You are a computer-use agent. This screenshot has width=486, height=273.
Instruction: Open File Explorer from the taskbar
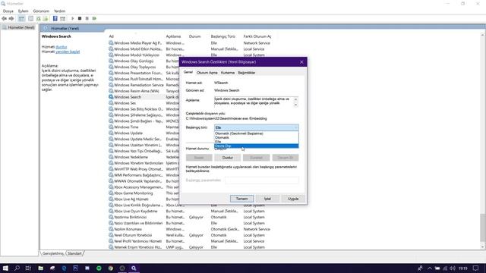click(x=40, y=268)
